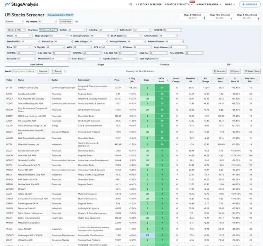Open the More menu

click(x=230, y=4)
